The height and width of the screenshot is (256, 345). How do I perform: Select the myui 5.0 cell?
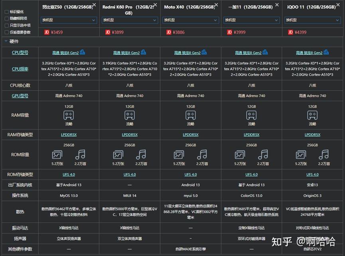click(191, 195)
